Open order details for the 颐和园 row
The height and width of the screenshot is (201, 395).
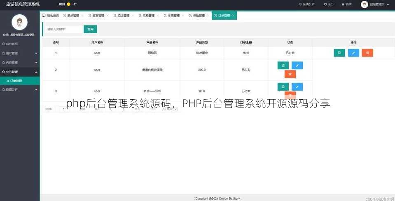[339, 53]
